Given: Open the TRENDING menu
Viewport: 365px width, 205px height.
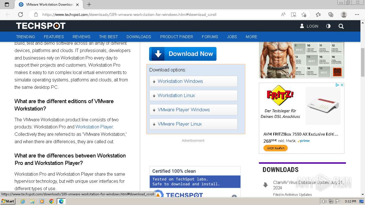Looking at the screenshot, I should pos(25,37).
